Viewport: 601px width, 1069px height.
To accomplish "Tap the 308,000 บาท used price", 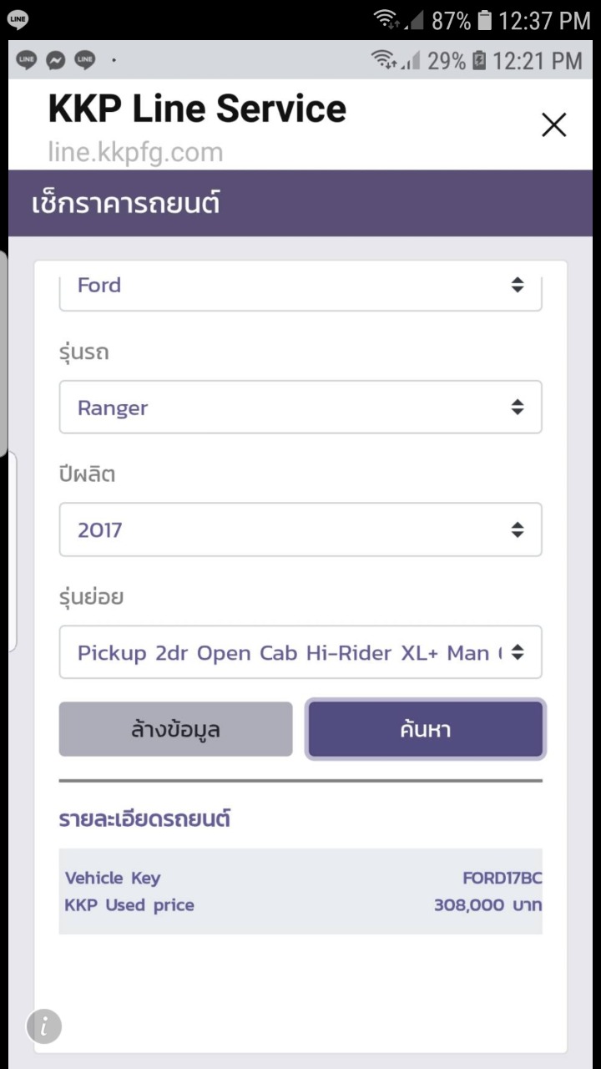I will [487, 905].
